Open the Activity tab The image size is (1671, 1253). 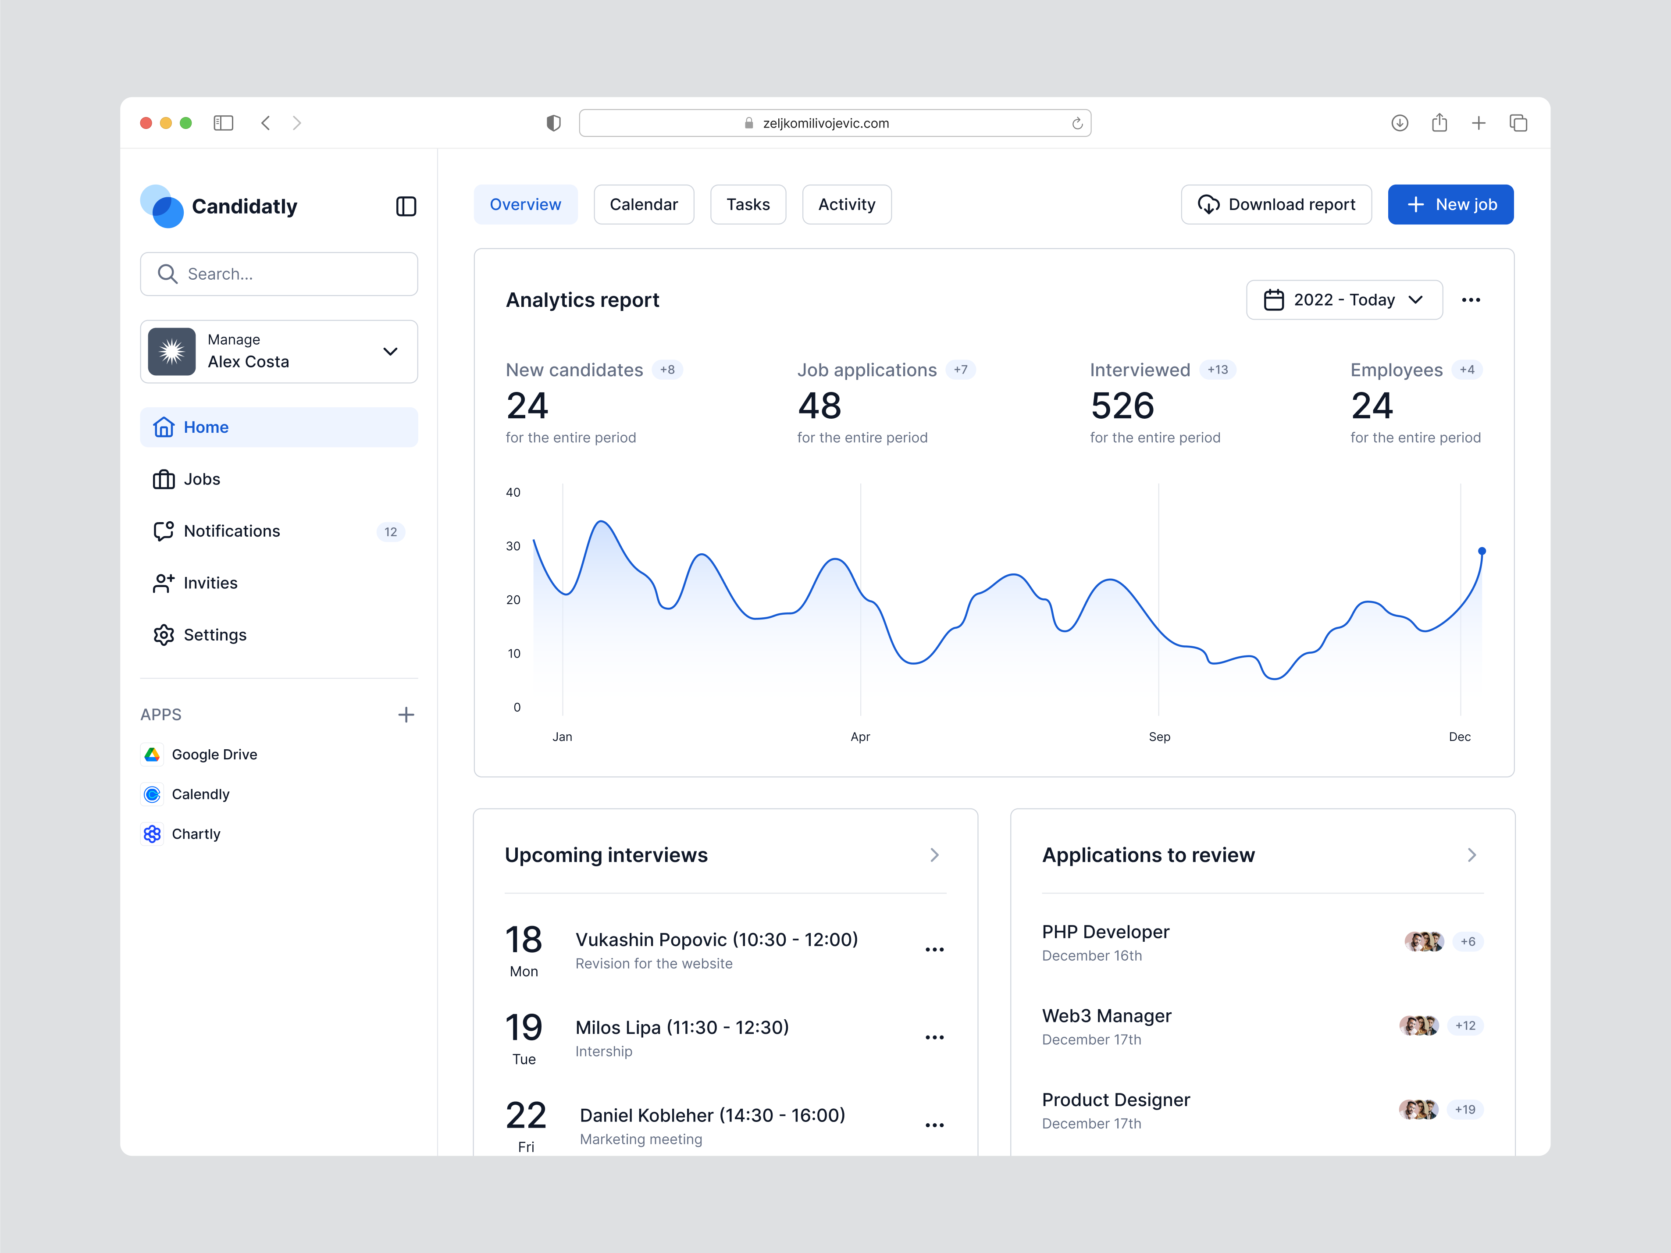click(x=846, y=204)
